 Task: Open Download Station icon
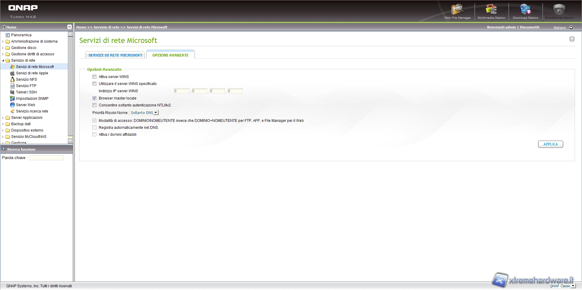(x=525, y=11)
